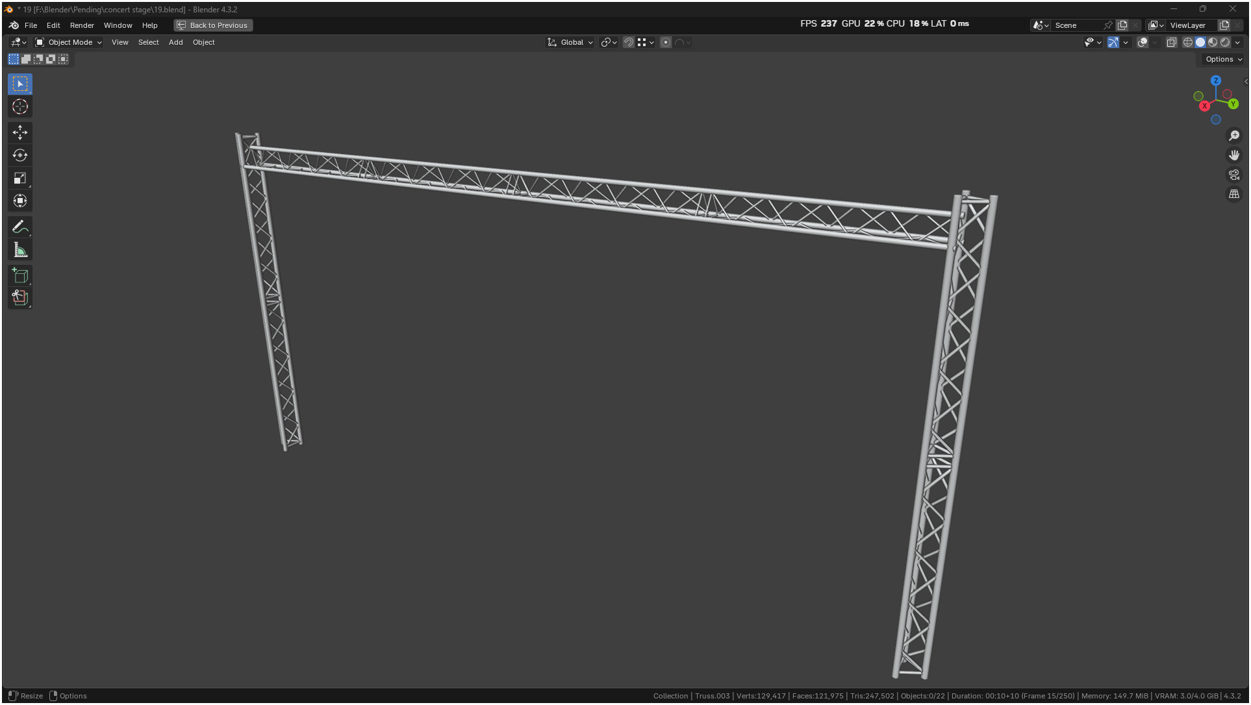
Task: Open the Object Mode dropdown
Action: [68, 42]
